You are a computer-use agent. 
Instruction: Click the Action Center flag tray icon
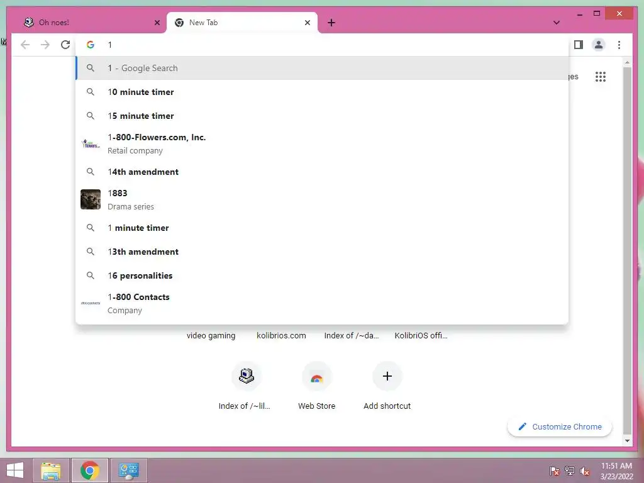555,471
